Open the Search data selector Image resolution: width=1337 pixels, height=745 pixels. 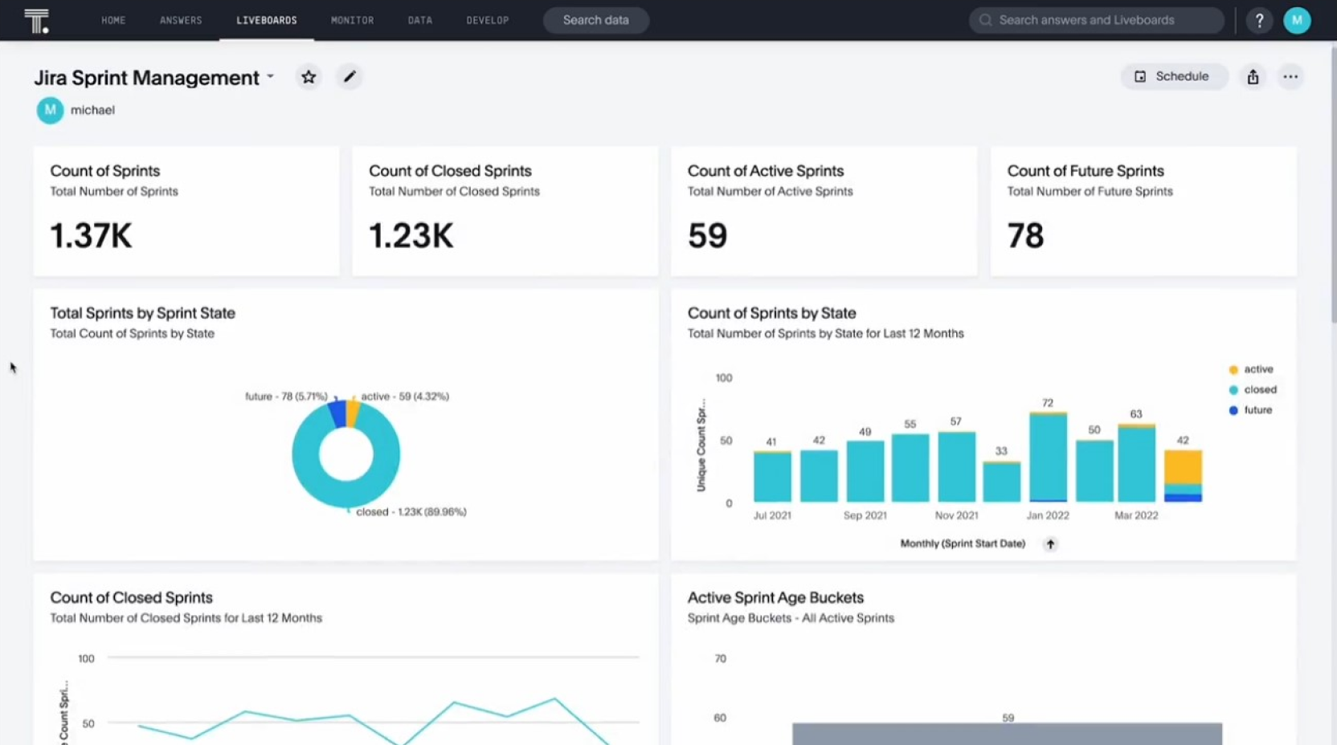pos(595,20)
